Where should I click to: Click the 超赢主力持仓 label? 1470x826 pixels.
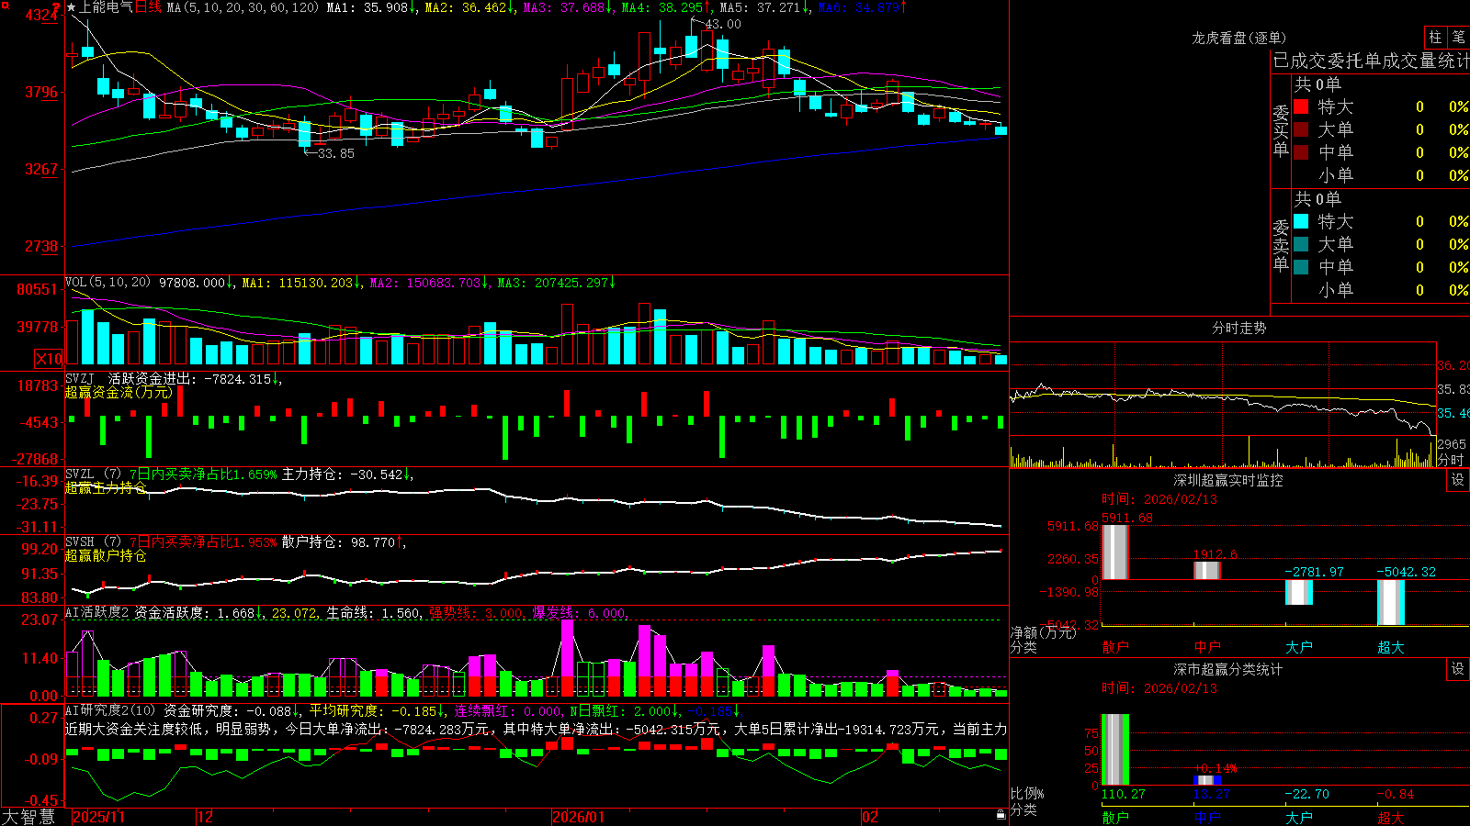click(x=106, y=488)
